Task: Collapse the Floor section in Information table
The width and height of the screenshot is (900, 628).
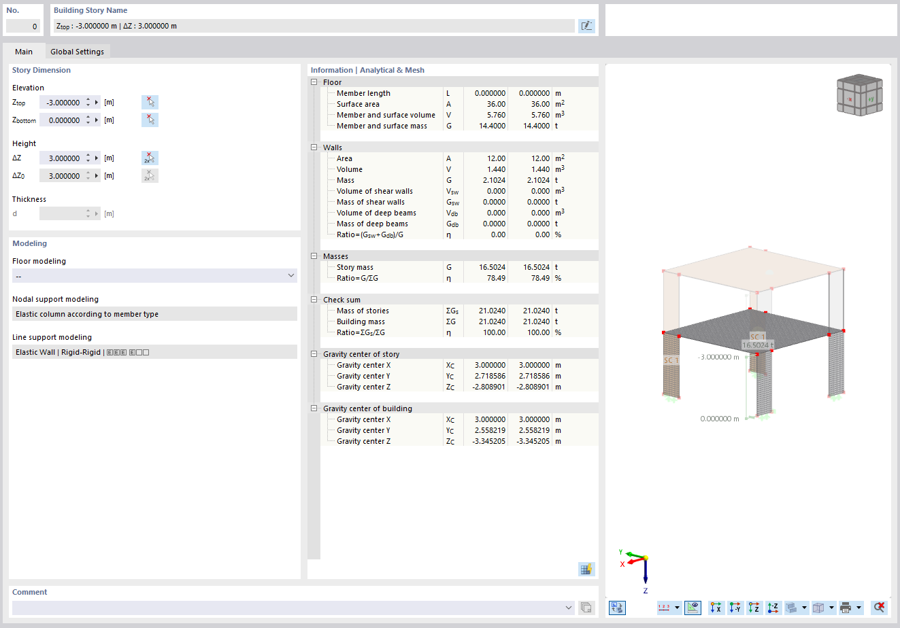Action: 314,82
